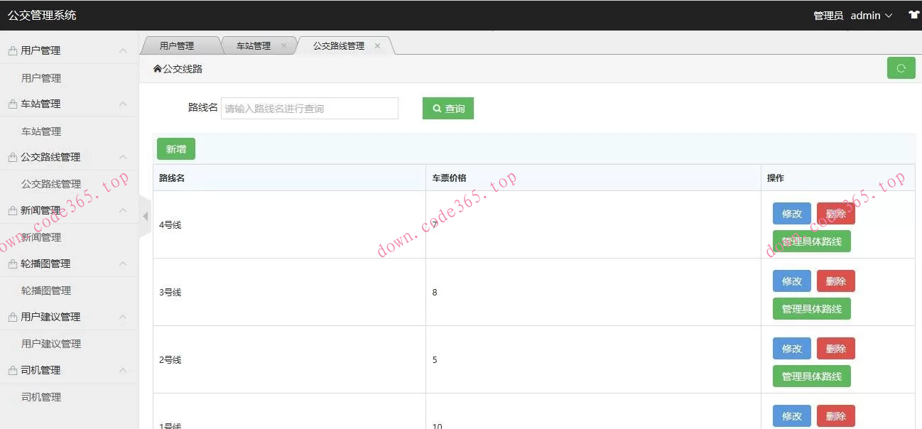Switch to the 车站管理 tab
The width and height of the screenshot is (922, 429).
coord(254,45)
